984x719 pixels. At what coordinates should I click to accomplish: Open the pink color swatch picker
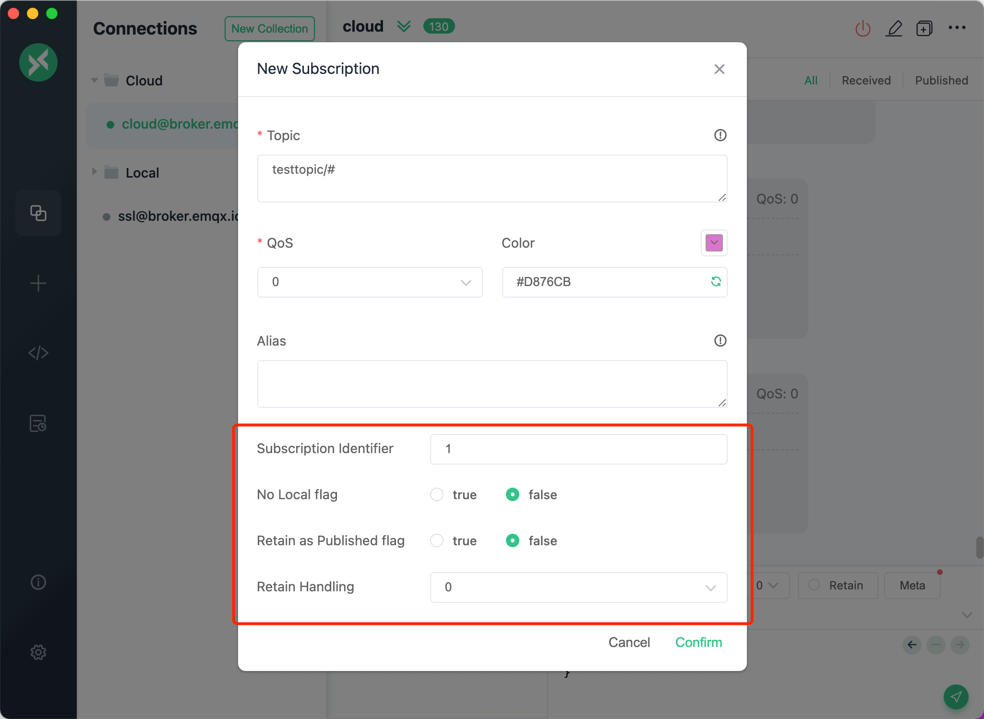point(714,243)
